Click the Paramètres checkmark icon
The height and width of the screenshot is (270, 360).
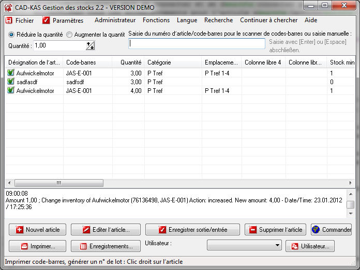(46, 21)
